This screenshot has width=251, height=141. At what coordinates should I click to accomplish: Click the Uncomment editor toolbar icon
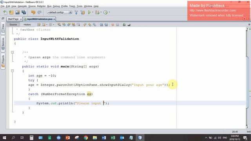[x=129, y=25]
